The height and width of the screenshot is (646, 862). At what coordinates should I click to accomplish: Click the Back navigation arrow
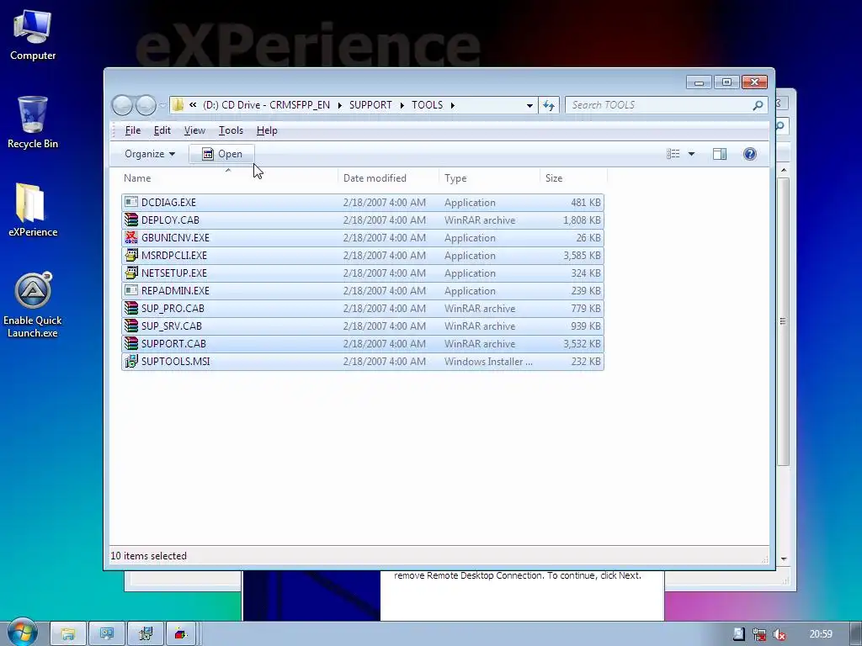[x=122, y=105]
